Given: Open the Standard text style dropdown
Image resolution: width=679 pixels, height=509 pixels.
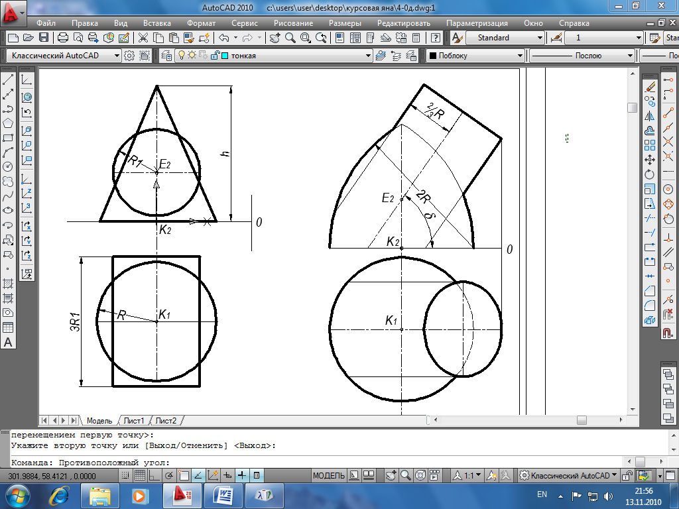Looking at the screenshot, I should 505,38.
